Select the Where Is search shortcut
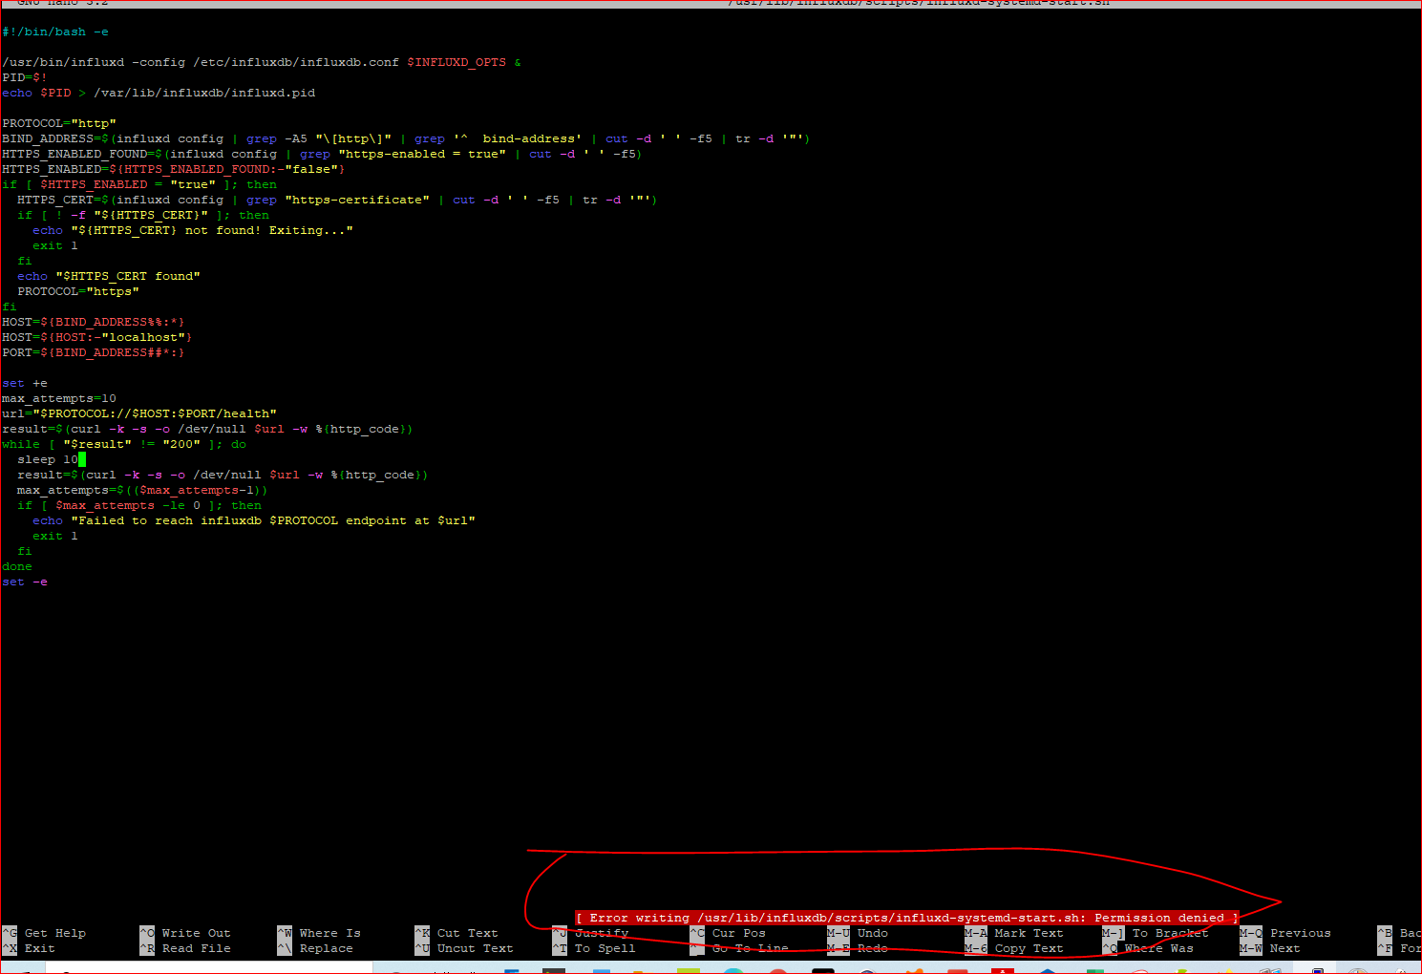The width and height of the screenshot is (1422, 974). point(329,933)
